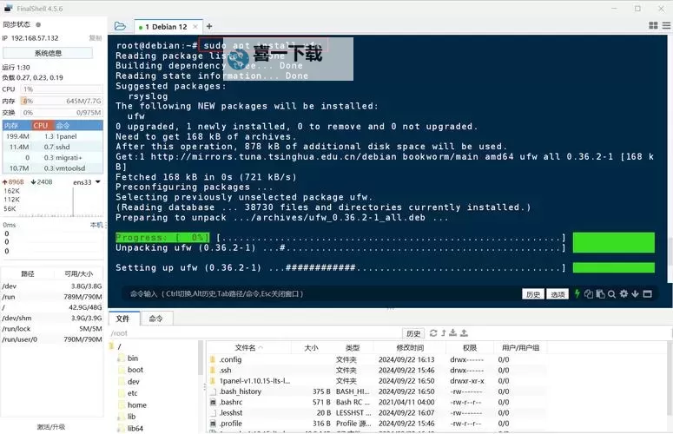Close the Debian 12 tab
This screenshot has height=434, width=673.
point(195,27)
